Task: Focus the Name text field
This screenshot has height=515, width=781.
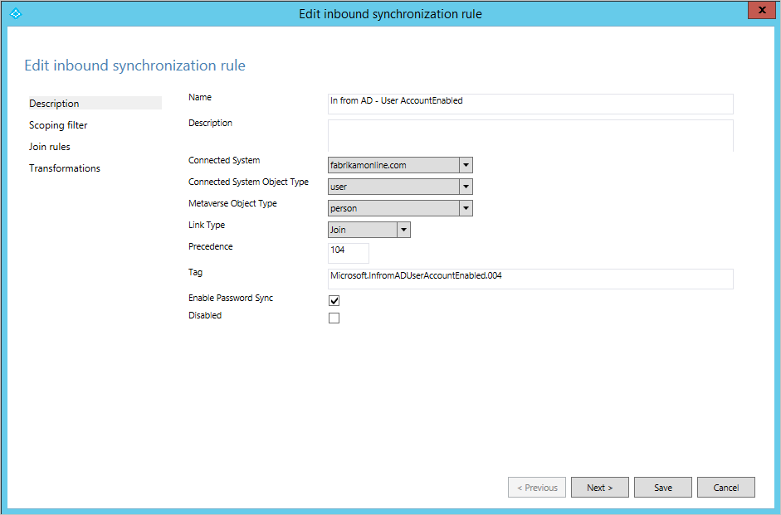Action: tap(530, 104)
